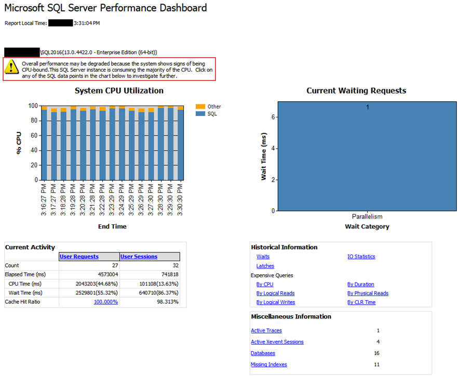View expensive queries By Logical Writes
The width and height of the screenshot is (459, 376).
(276, 302)
